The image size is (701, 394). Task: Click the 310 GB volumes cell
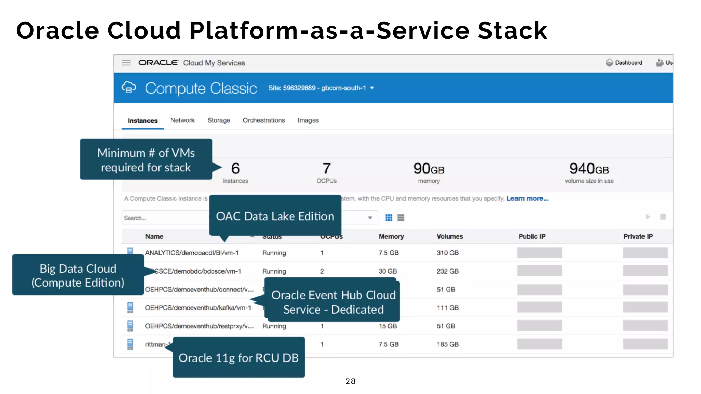(448, 253)
